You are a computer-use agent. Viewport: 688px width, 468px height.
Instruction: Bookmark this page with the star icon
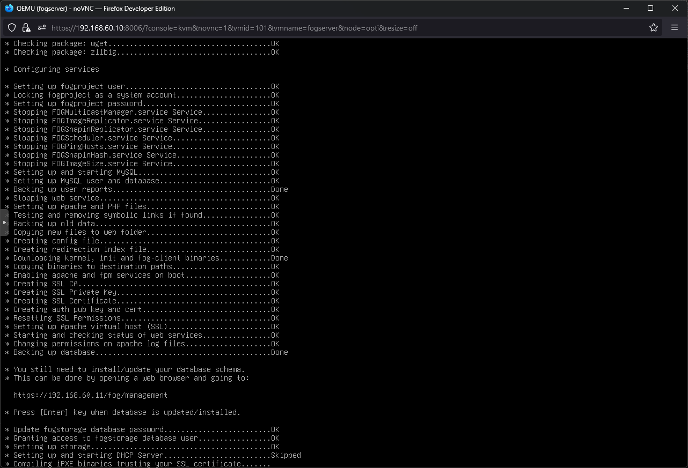pyautogui.click(x=653, y=27)
